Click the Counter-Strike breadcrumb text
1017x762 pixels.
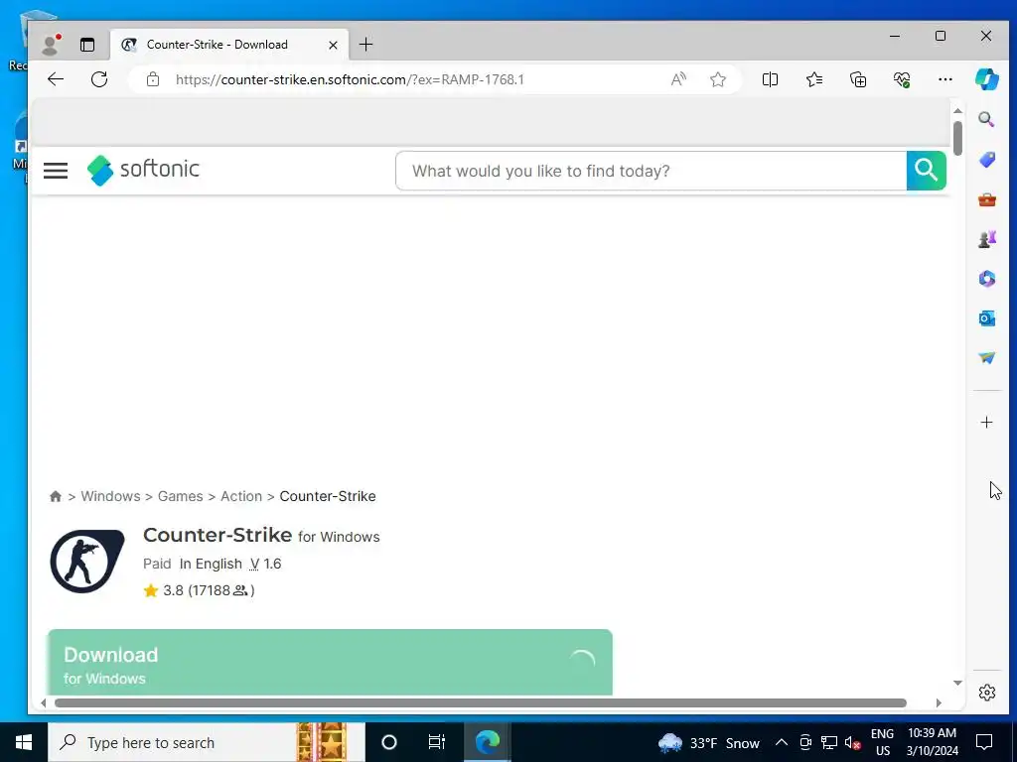(x=328, y=496)
